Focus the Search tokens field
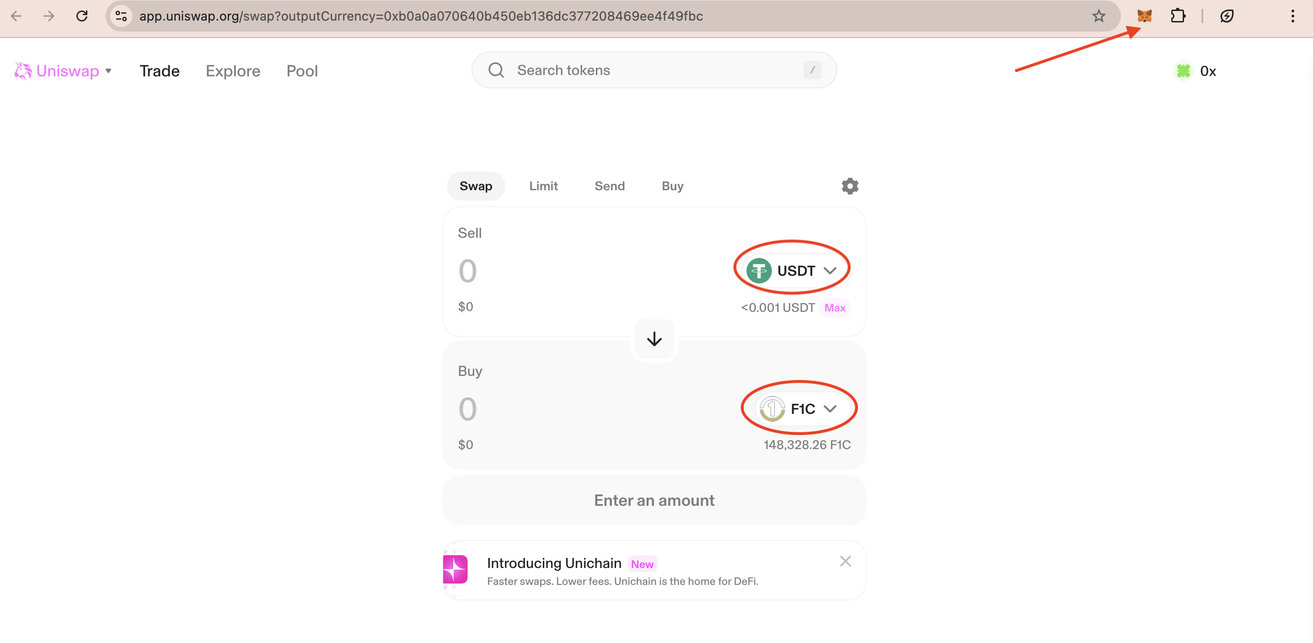This screenshot has height=643, width=1313. 653,70
